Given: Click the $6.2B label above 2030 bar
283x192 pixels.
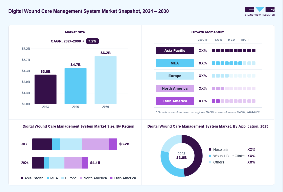Looking at the screenshot, I should click(106, 53).
